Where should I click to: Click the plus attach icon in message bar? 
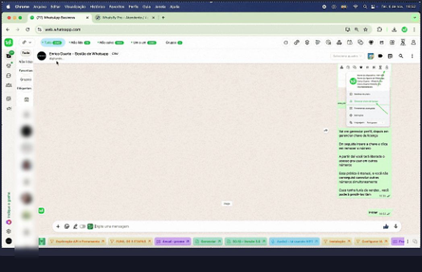pyautogui.click(x=58, y=226)
